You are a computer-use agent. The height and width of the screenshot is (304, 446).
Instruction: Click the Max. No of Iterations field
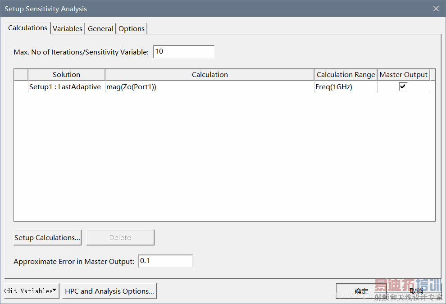click(184, 52)
